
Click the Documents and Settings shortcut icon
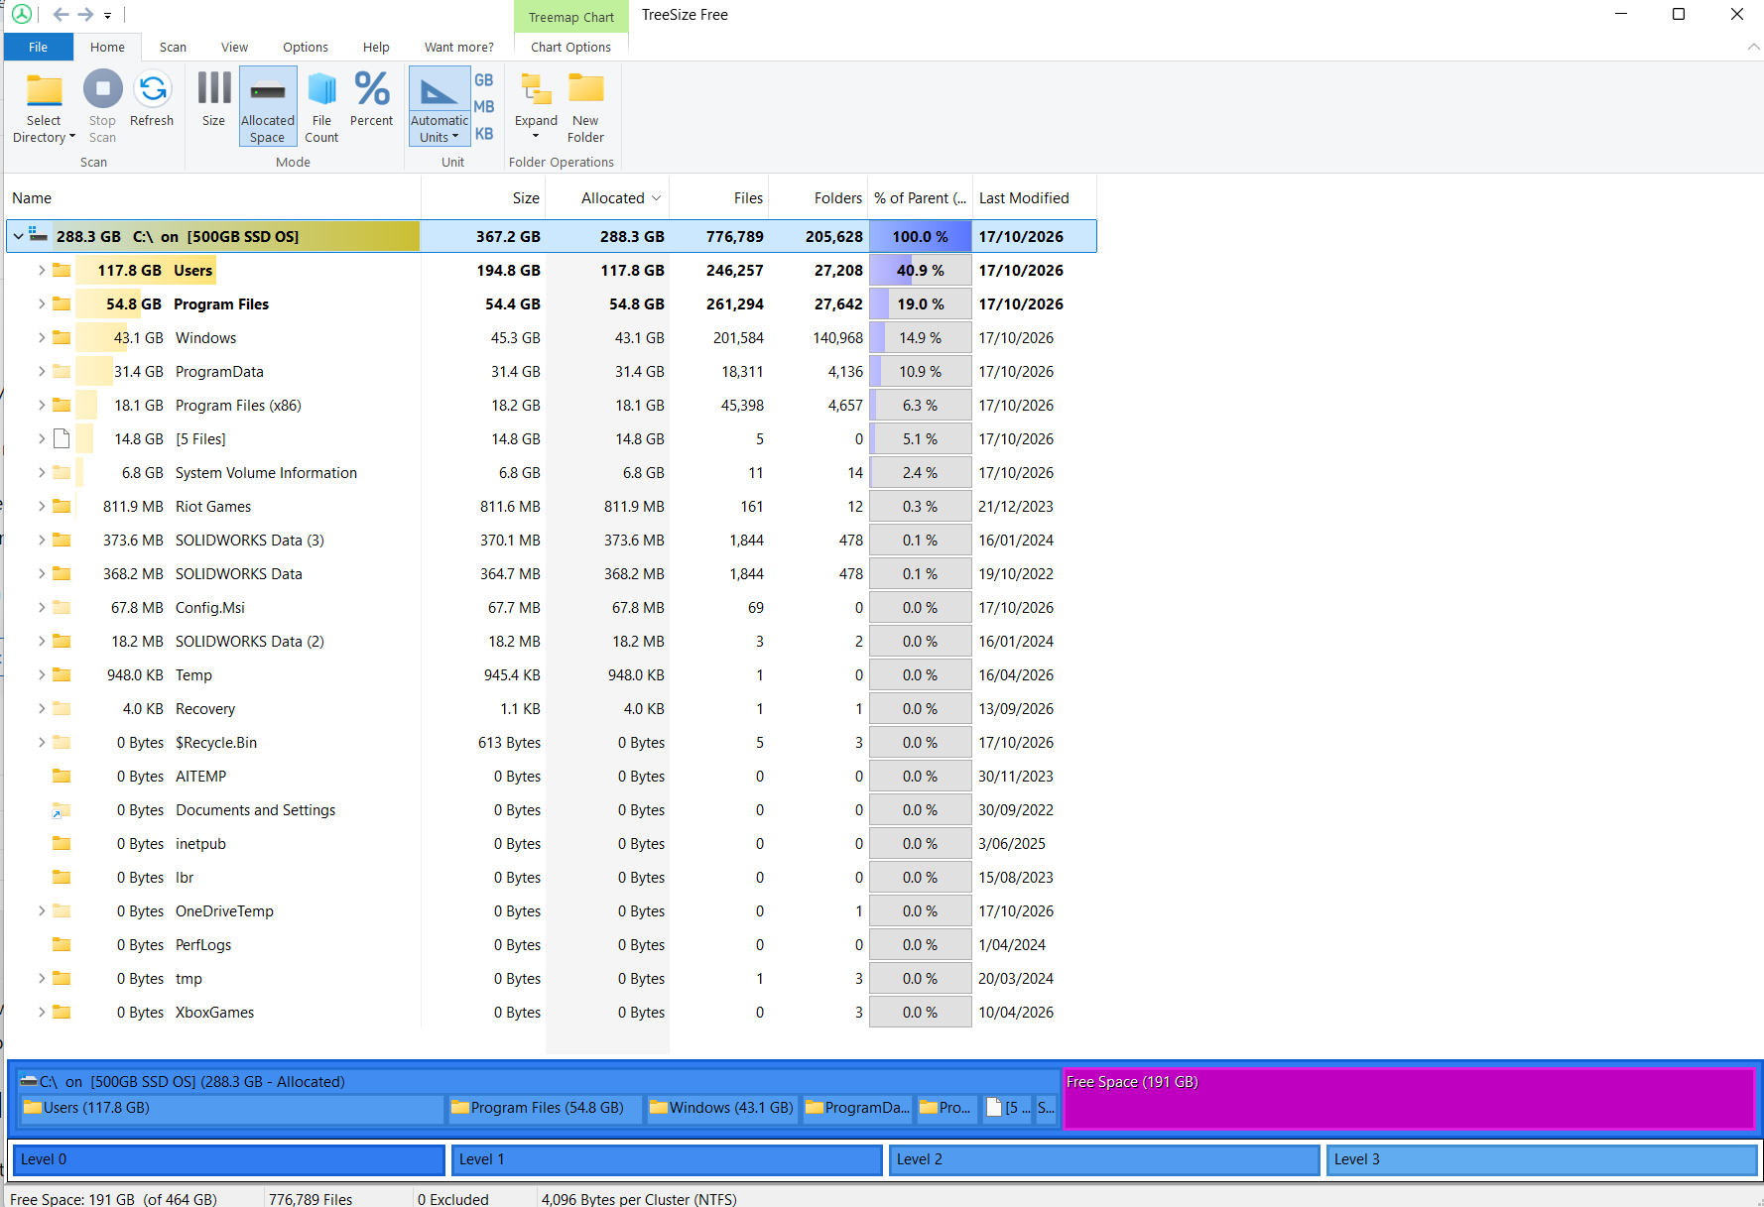point(62,810)
